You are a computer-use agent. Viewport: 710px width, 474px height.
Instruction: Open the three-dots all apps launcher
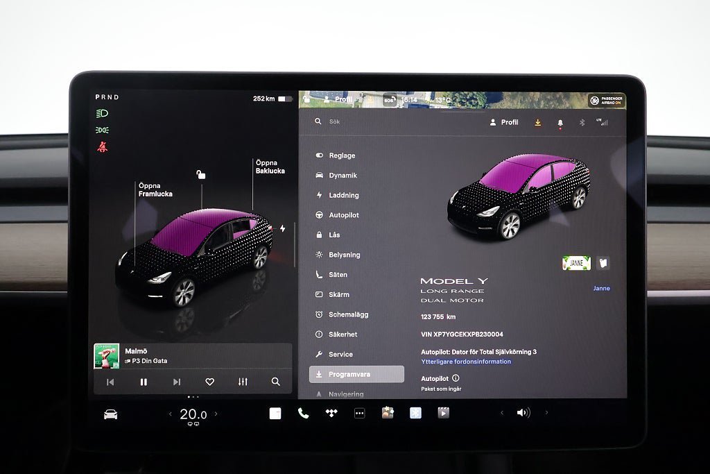[x=359, y=413]
